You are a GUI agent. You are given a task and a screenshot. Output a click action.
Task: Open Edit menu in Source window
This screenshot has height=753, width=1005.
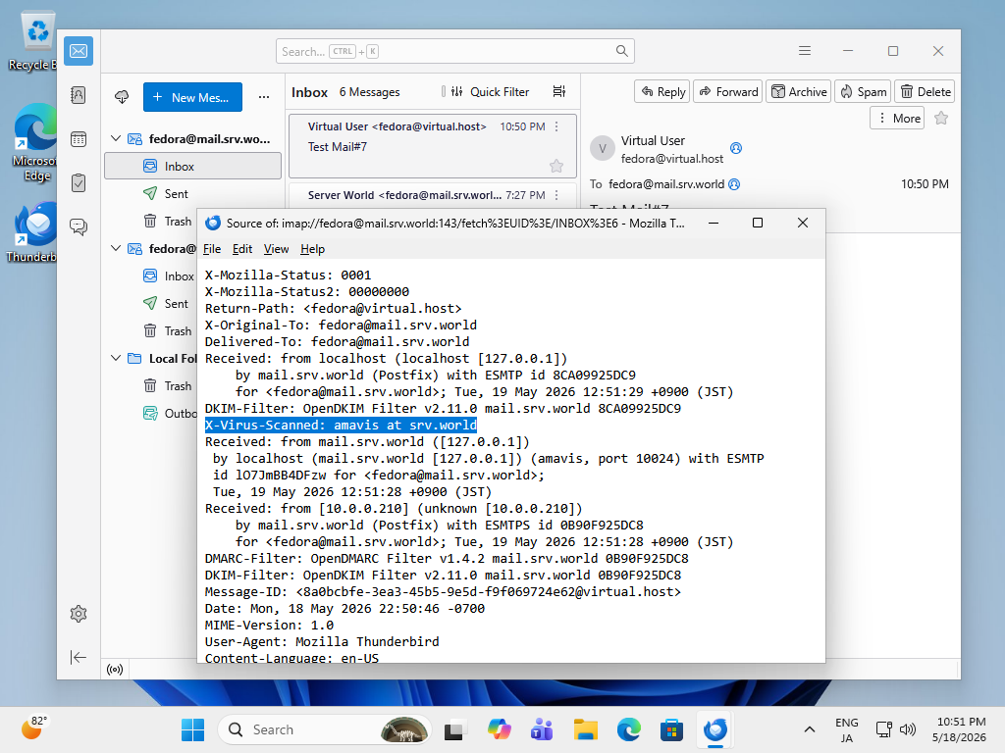(x=242, y=249)
